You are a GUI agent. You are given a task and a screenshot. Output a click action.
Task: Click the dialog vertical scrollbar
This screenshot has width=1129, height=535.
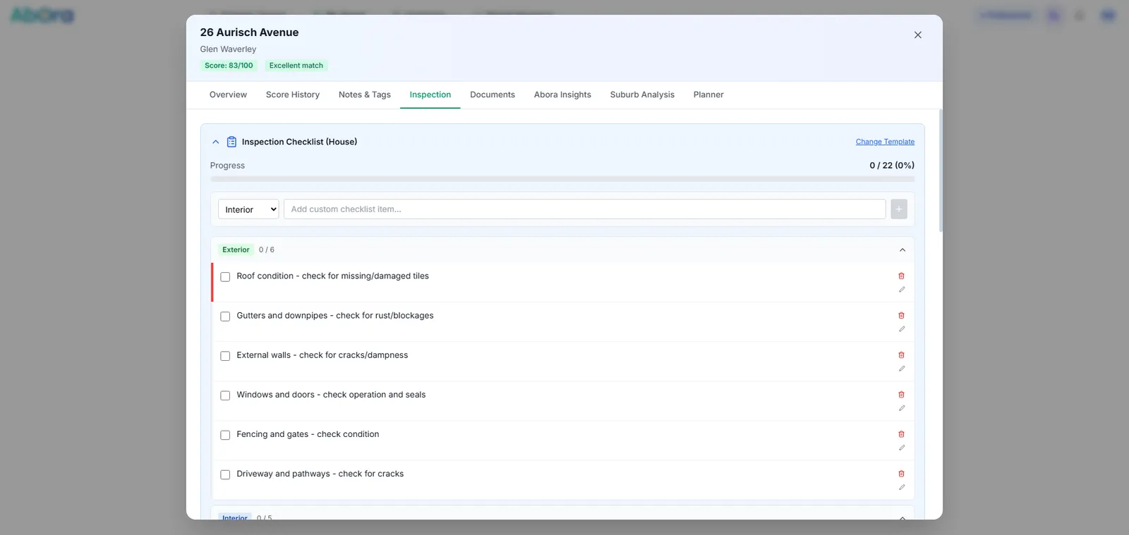941,171
